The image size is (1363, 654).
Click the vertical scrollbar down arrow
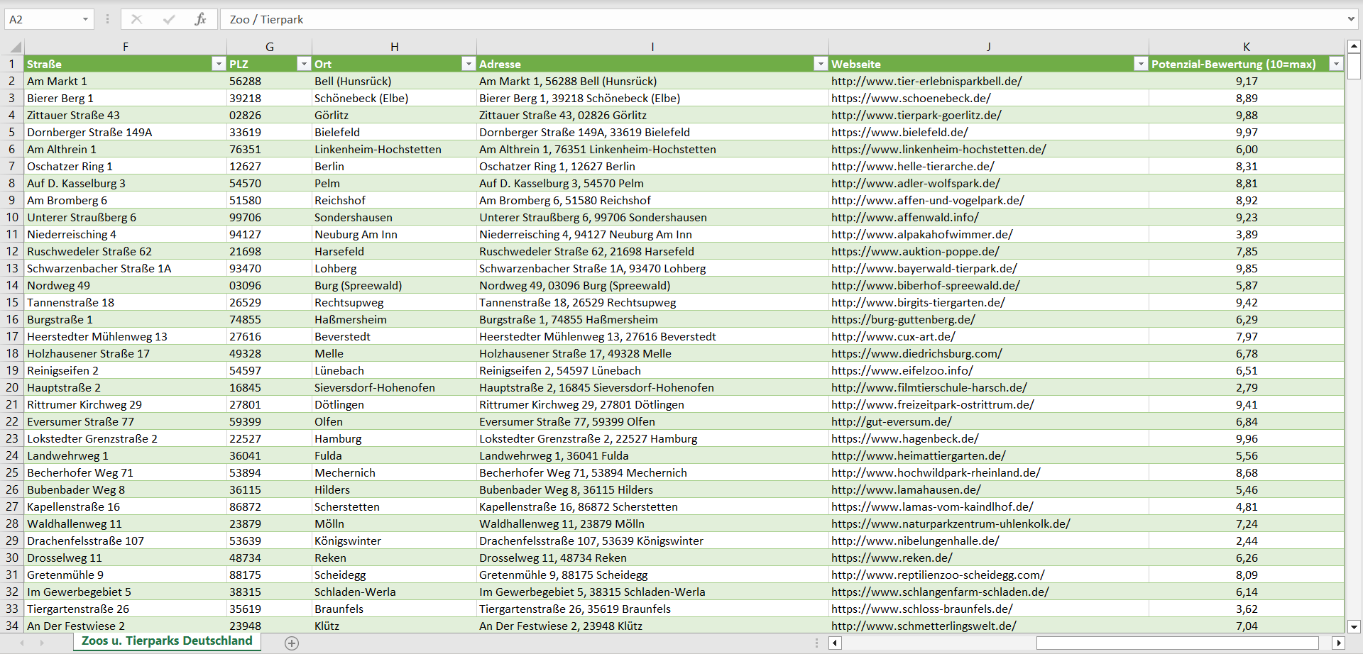pyautogui.click(x=1354, y=626)
